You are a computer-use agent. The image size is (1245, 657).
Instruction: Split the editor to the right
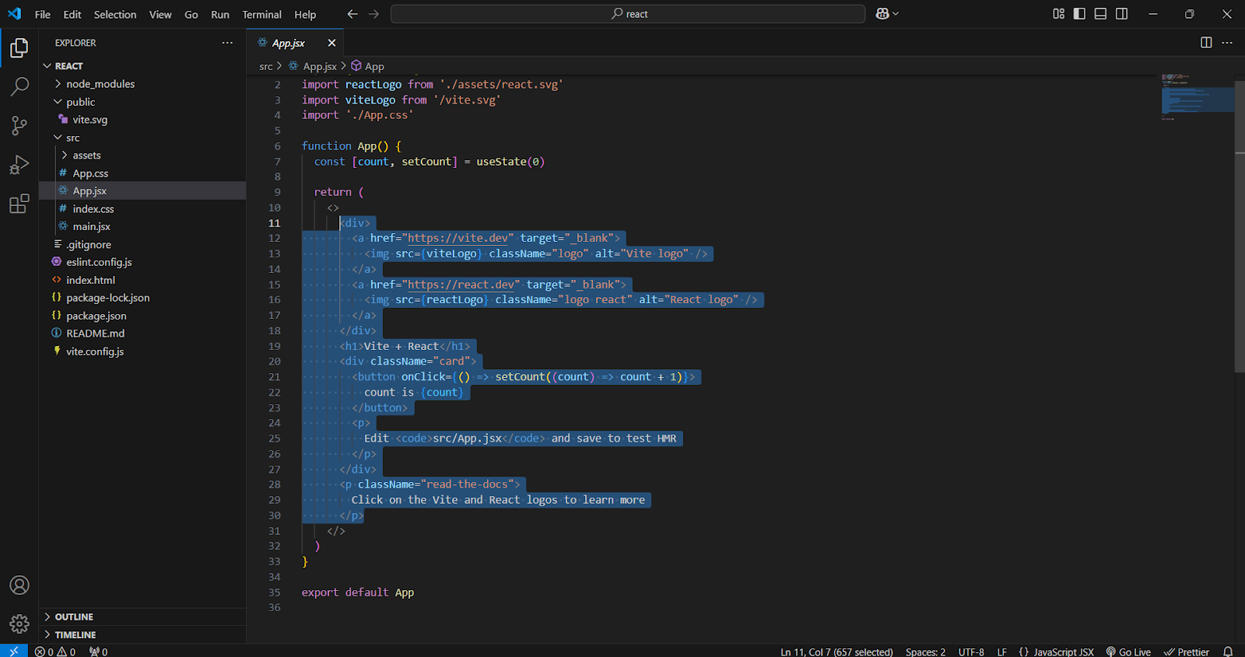coord(1206,43)
